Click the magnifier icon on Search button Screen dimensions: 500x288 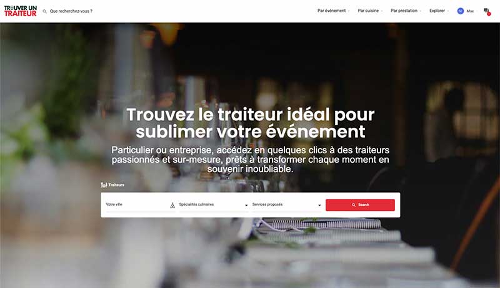[354, 205]
